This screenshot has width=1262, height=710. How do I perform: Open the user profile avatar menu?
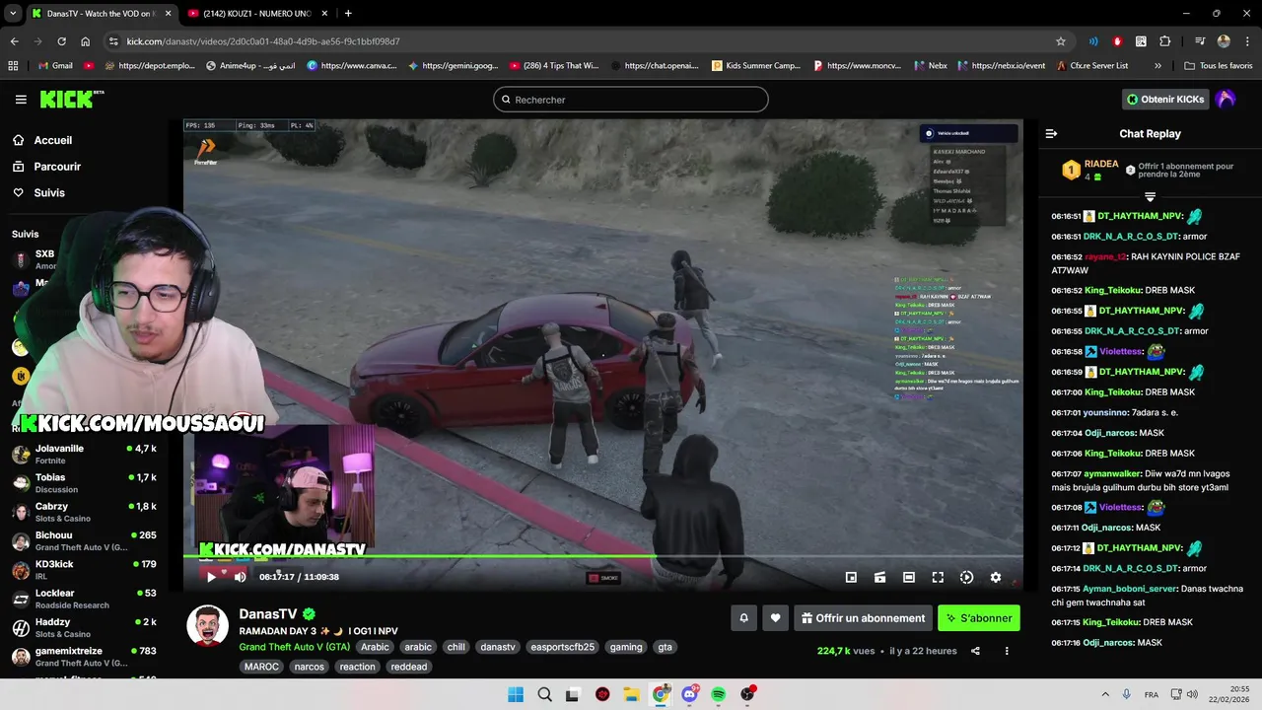[1226, 100]
